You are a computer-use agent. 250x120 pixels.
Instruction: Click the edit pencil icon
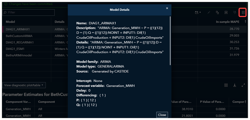coord(209,12)
